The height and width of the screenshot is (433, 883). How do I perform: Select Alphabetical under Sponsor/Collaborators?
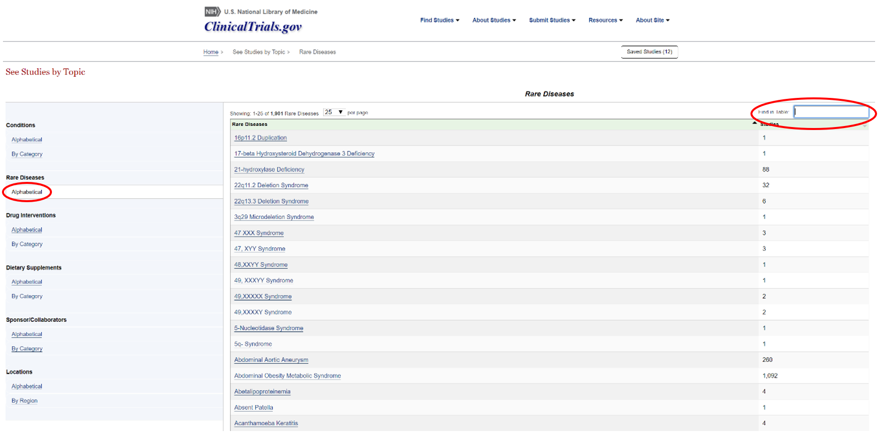tap(27, 334)
